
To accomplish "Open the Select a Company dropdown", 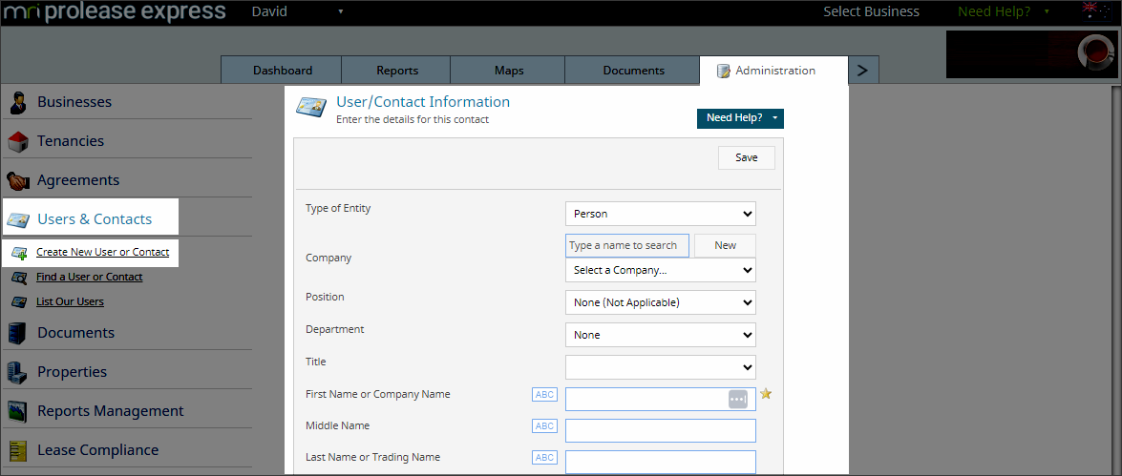I will (x=661, y=270).
